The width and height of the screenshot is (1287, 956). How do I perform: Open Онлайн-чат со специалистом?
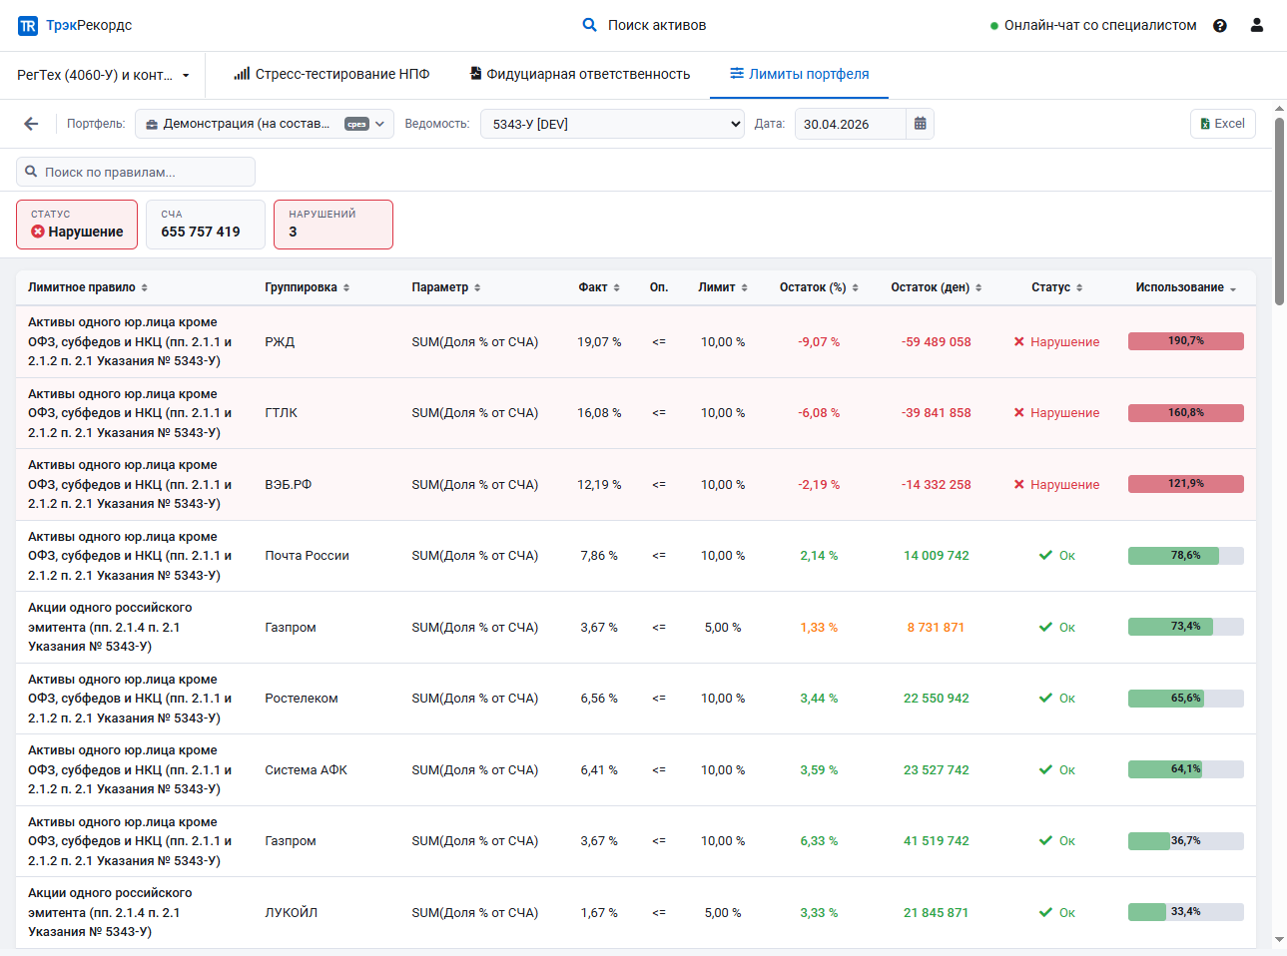tap(1093, 25)
